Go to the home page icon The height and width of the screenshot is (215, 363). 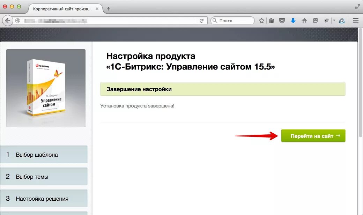[304, 21]
